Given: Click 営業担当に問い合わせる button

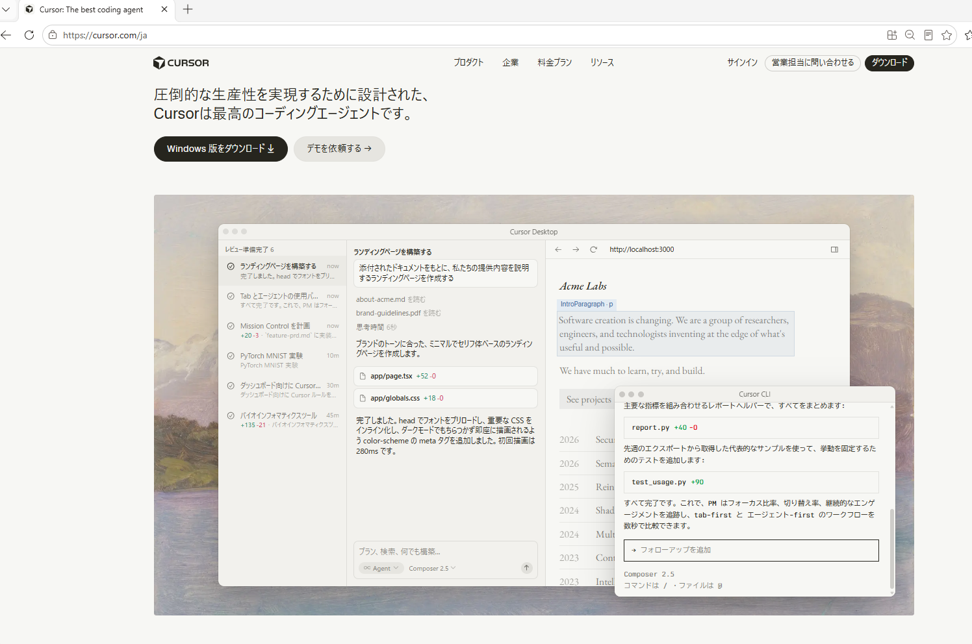Looking at the screenshot, I should 813,63.
